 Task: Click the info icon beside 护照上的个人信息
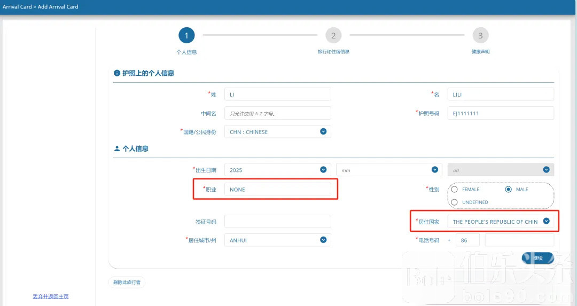point(117,73)
